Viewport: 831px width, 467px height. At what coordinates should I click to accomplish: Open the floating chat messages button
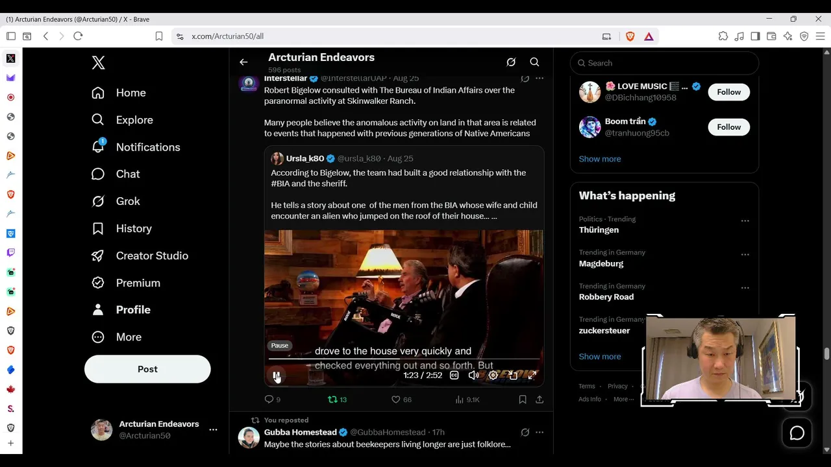(x=797, y=433)
